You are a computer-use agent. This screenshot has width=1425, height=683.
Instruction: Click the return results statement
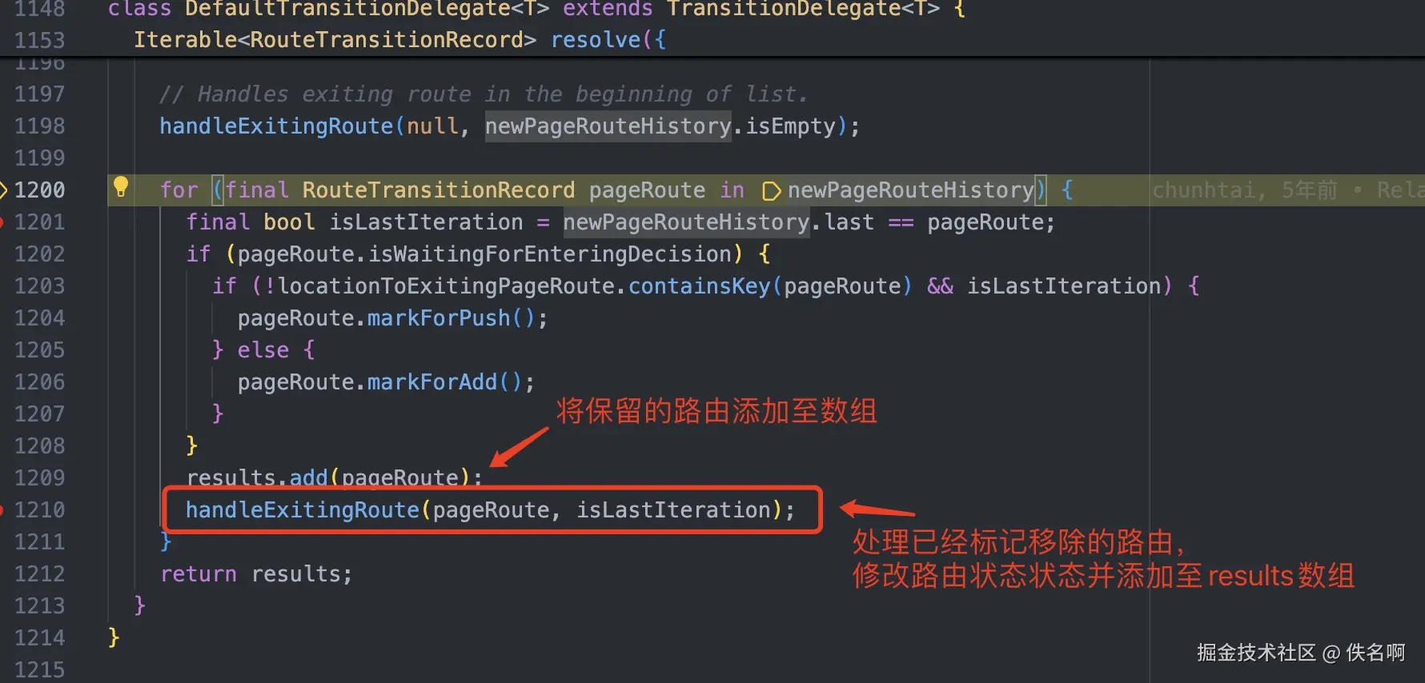tap(256, 574)
